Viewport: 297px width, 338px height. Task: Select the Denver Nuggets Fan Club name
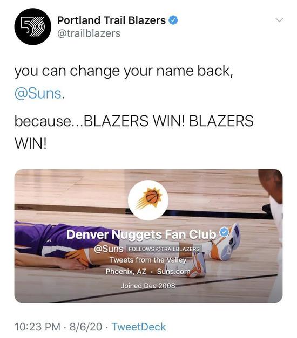[x=141, y=234]
